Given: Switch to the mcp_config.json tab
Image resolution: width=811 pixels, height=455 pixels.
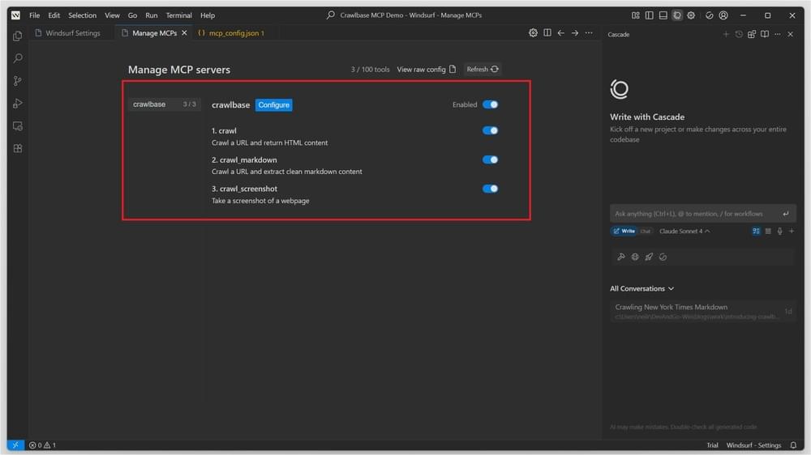Looking at the screenshot, I should point(230,33).
